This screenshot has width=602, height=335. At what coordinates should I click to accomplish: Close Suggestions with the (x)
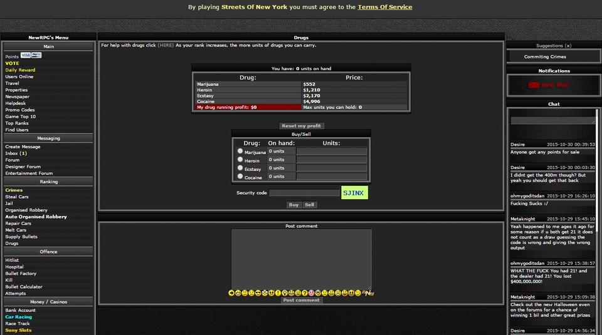pyautogui.click(x=568, y=46)
